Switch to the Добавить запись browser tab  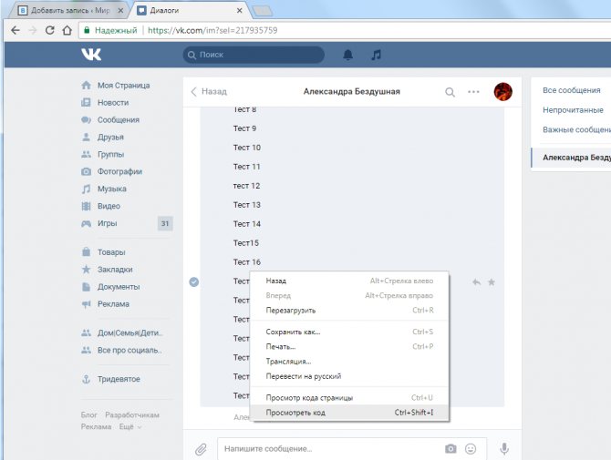point(67,11)
